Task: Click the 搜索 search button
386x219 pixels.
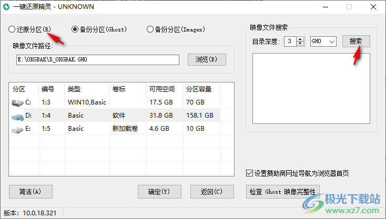Action: click(356, 41)
